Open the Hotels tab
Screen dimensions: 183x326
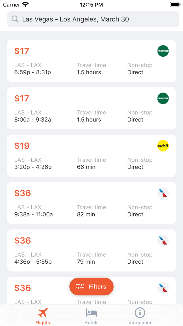point(92,316)
